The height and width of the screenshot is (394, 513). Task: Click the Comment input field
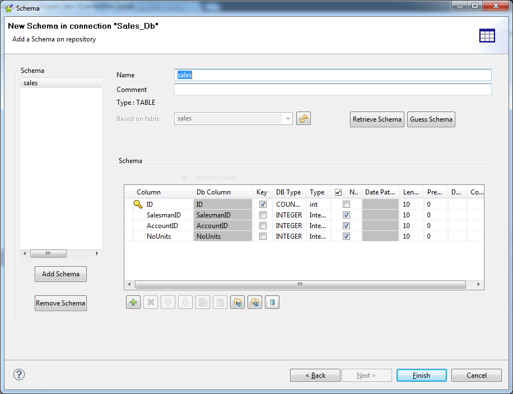[333, 90]
